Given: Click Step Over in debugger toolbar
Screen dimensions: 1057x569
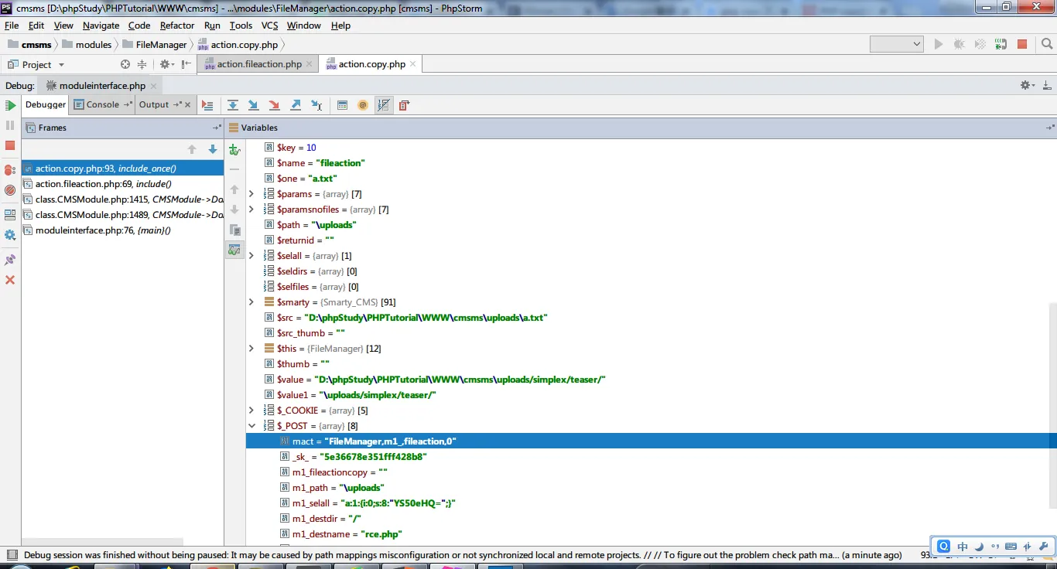Looking at the screenshot, I should tap(232, 105).
